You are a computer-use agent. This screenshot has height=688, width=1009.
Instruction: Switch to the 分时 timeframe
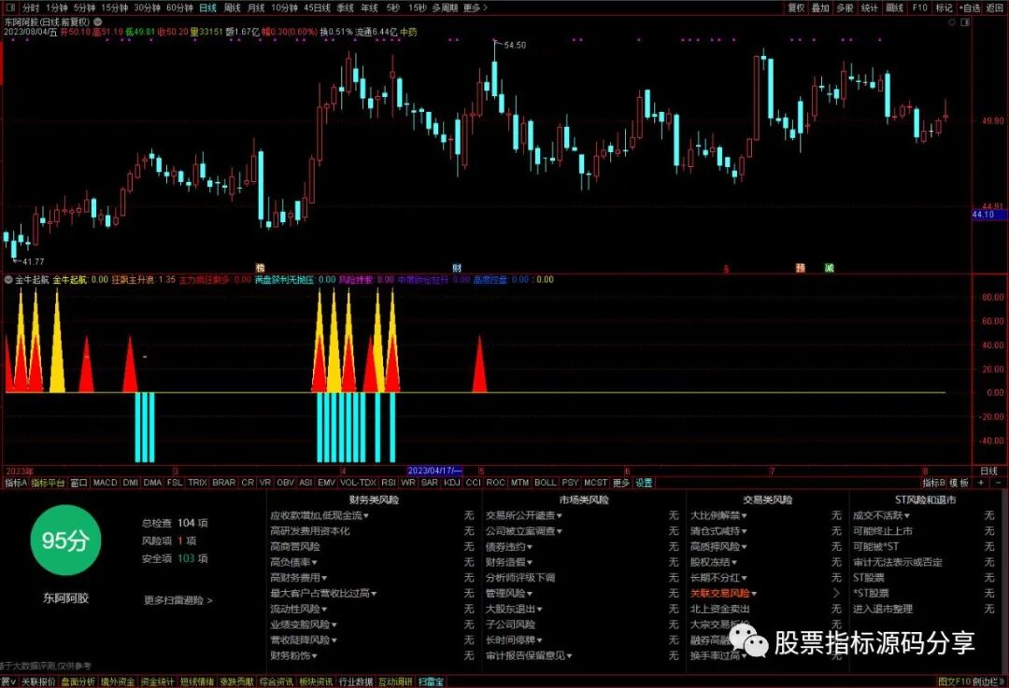click(31, 7)
